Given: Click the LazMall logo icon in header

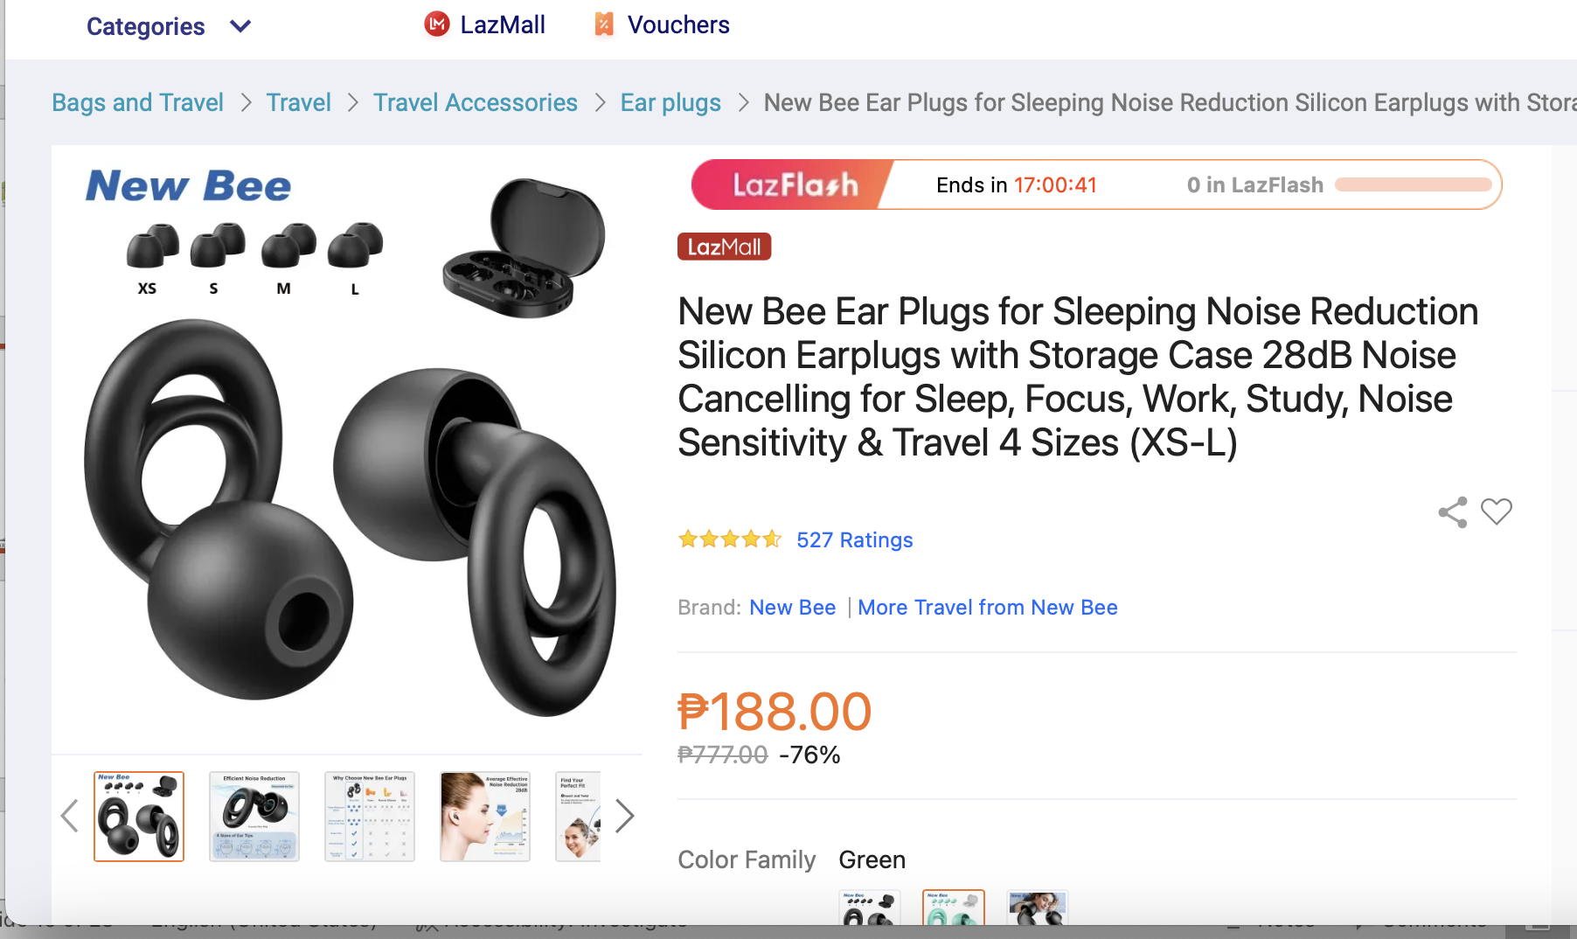Looking at the screenshot, I should point(436,24).
